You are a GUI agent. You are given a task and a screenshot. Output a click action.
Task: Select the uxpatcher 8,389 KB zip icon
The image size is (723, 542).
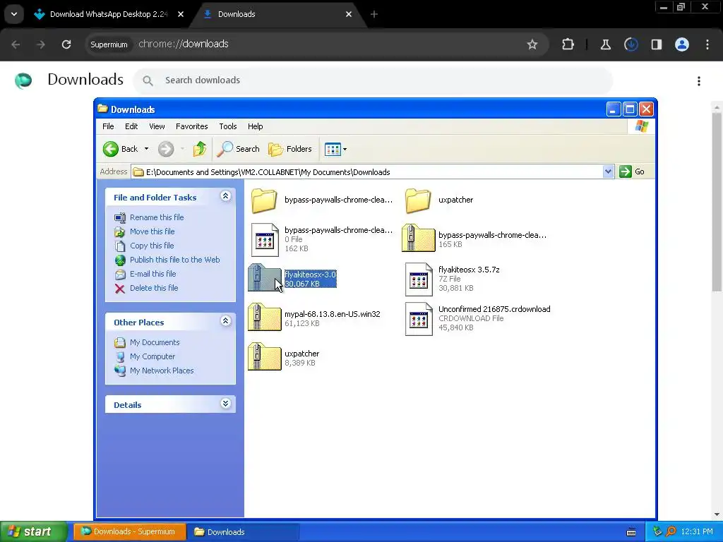(264, 357)
